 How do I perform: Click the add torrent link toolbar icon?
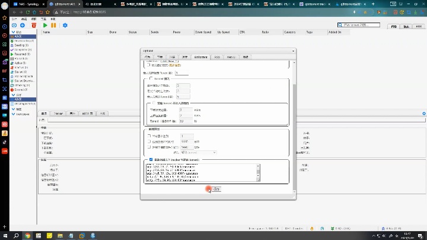point(14,26)
